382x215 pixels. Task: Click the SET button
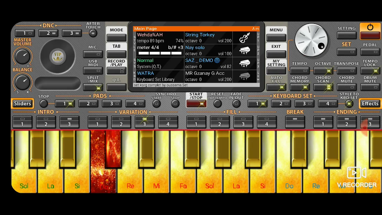pos(346,52)
